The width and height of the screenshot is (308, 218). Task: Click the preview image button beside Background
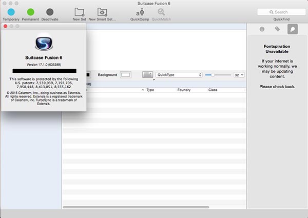click(147, 75)
